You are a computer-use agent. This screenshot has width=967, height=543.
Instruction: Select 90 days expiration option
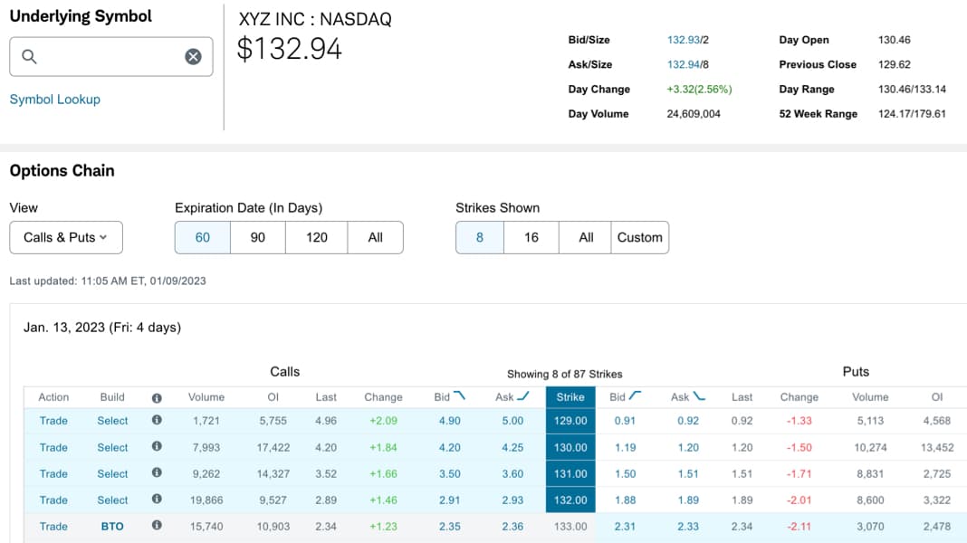coord(257,237)
